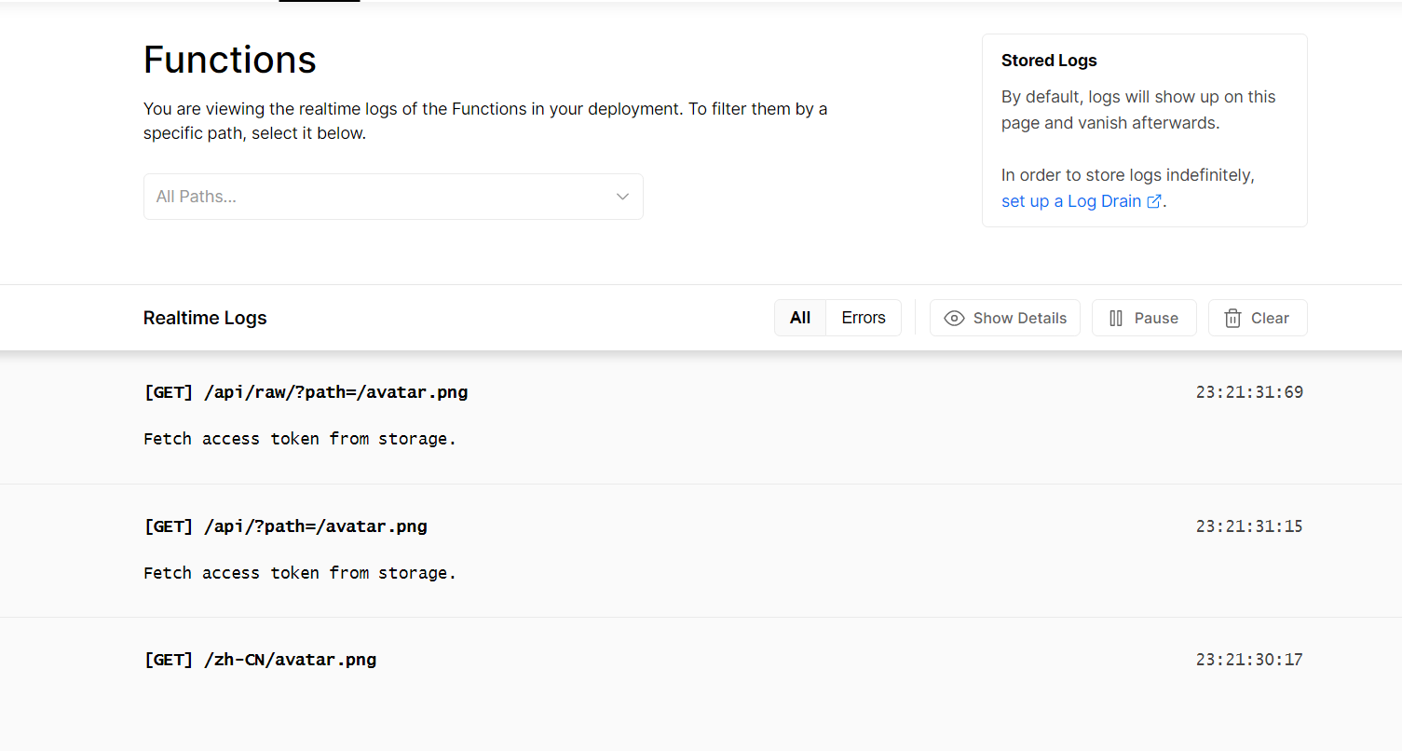Screen dimensions: 1402x751
Task: Click the Realtime Logs section title
Action: click(204, 318)
